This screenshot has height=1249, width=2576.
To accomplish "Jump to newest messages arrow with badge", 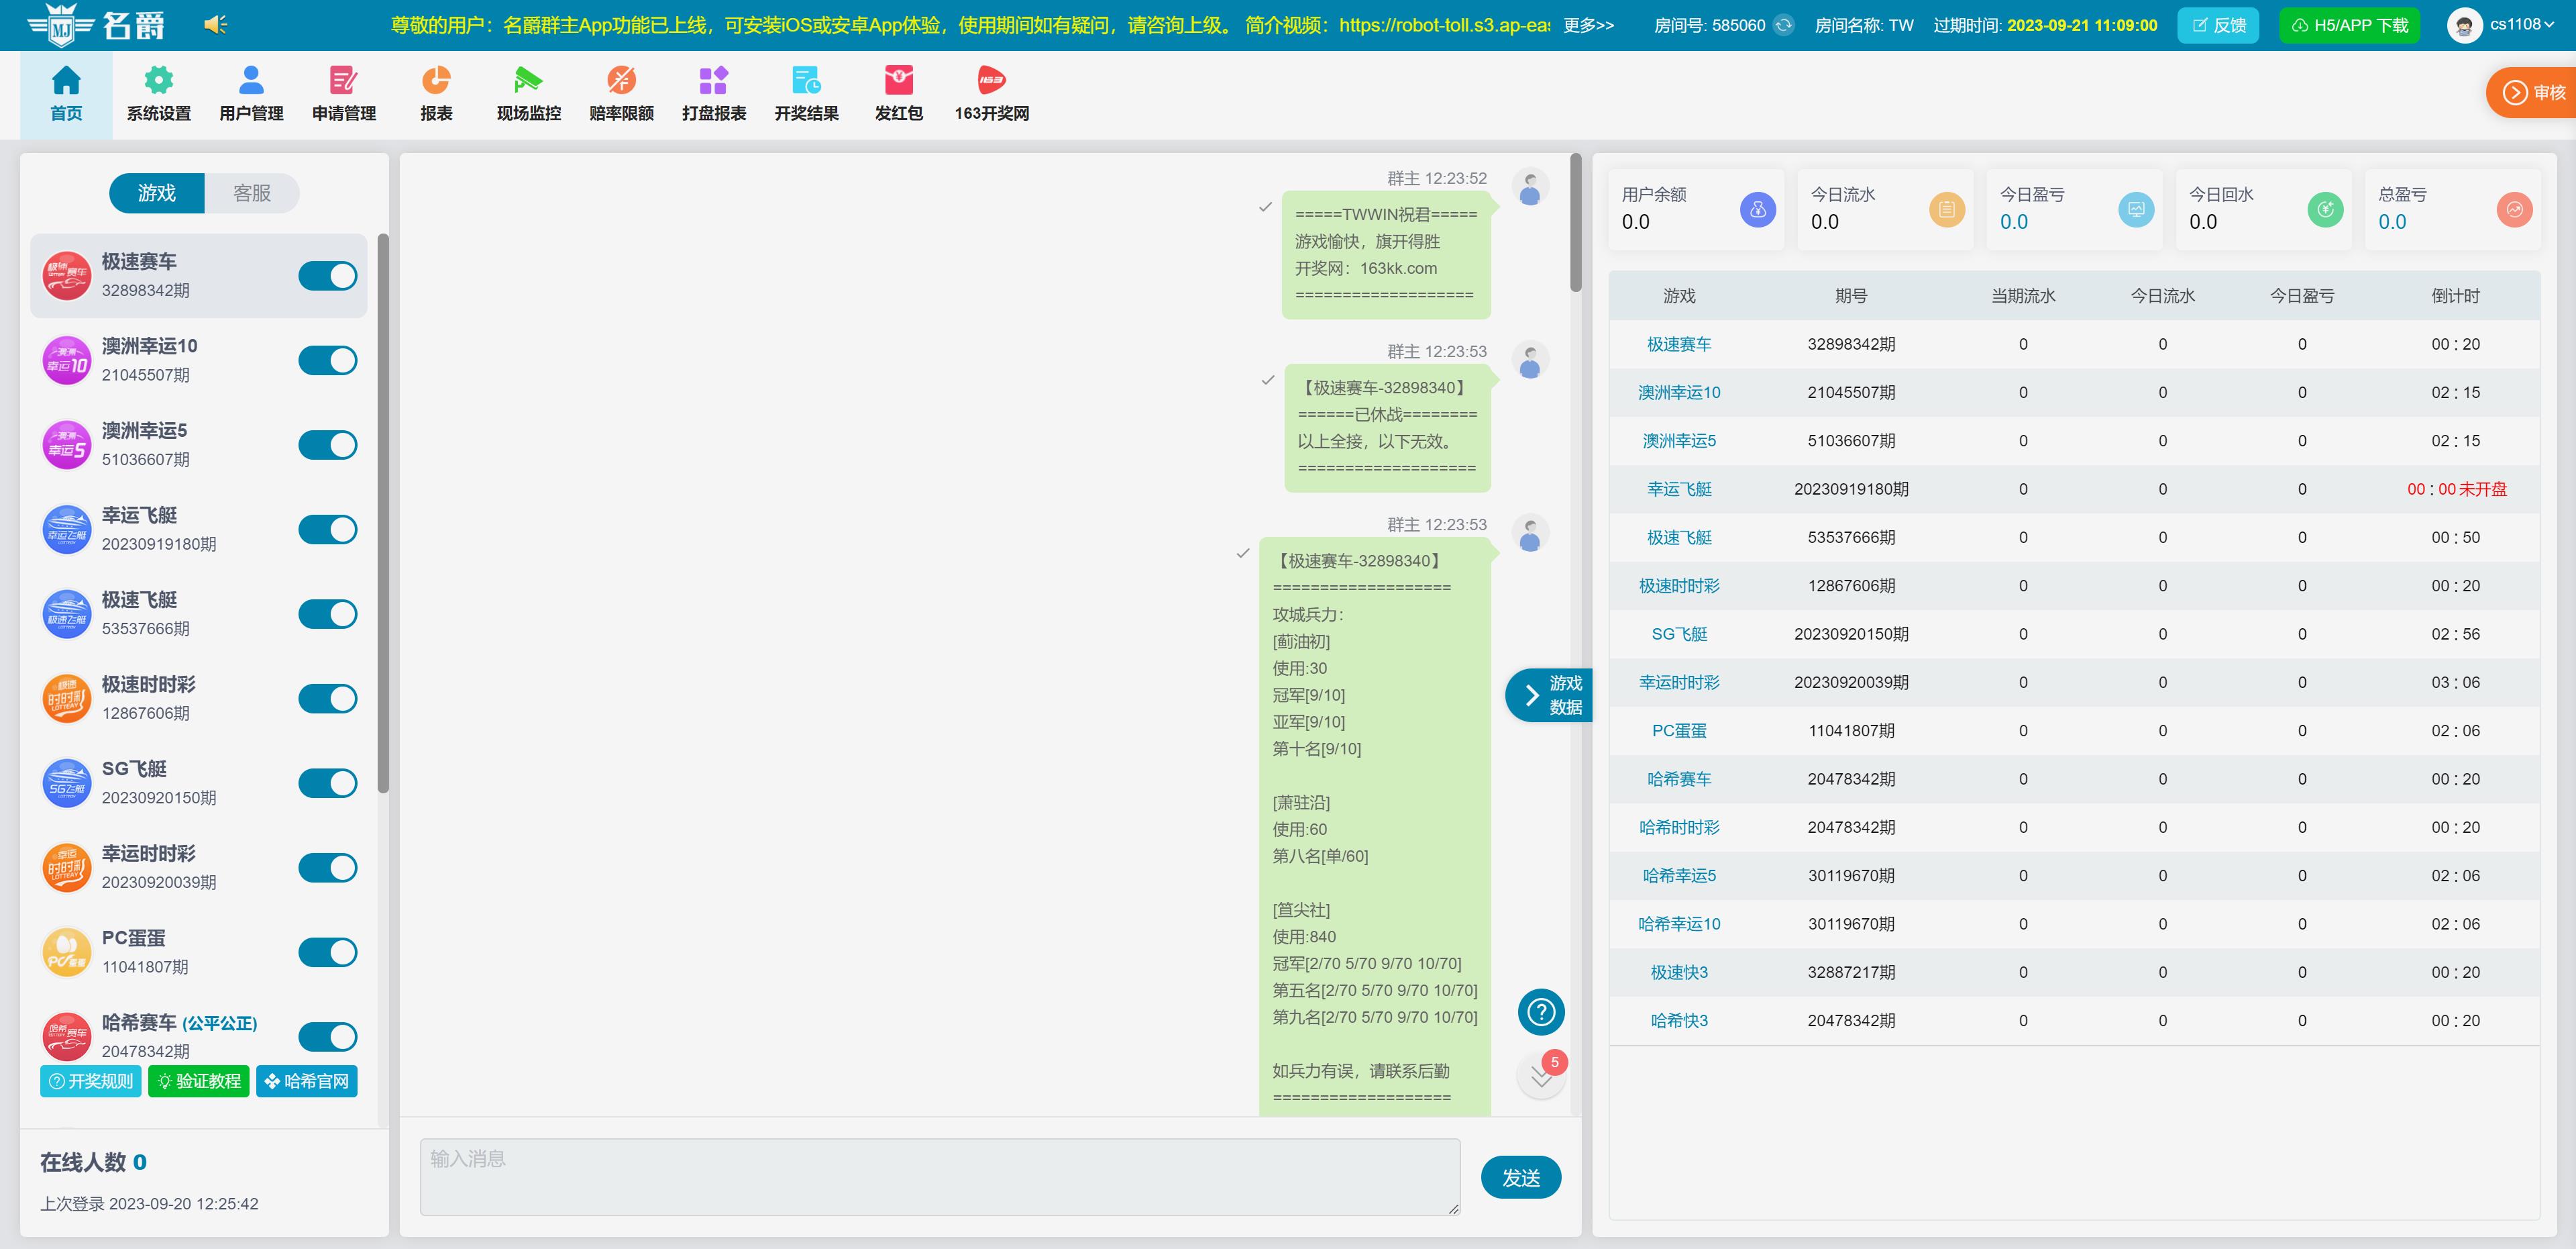I will pyautogui.click(x=1541, y=1078).
